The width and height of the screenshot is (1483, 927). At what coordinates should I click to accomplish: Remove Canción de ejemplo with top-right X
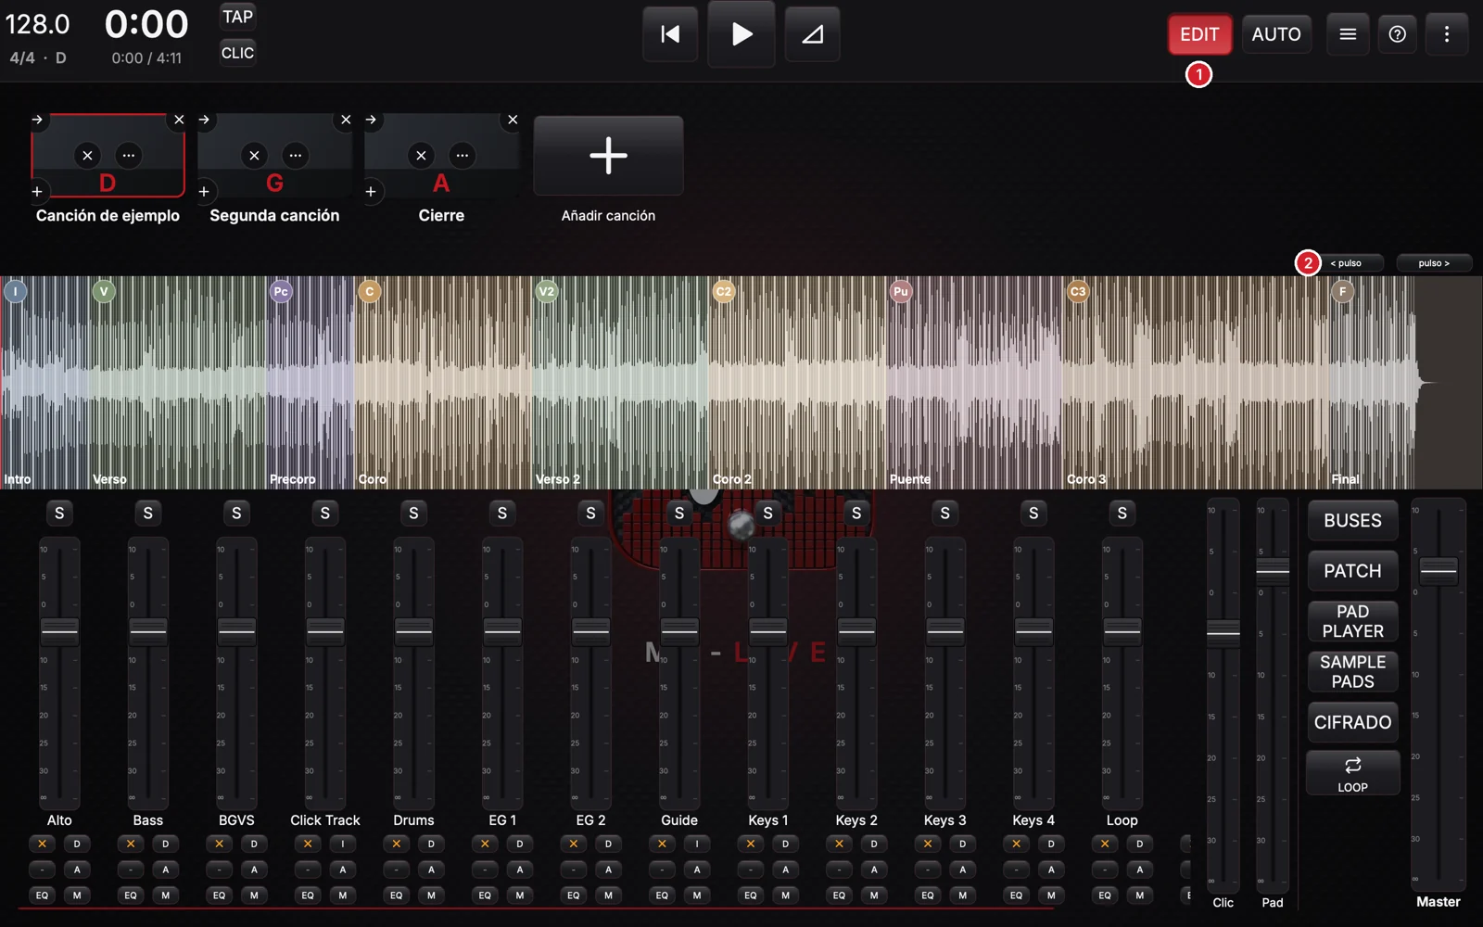pos(179,120)
